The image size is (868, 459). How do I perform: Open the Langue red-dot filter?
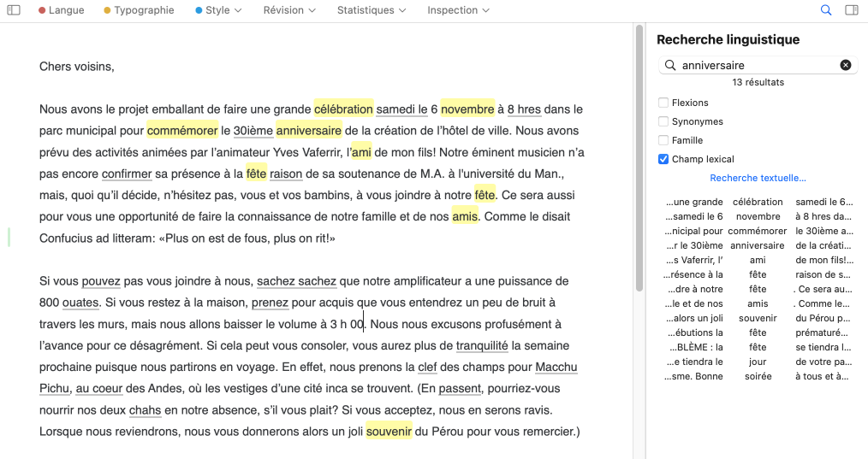pos(61,10)
